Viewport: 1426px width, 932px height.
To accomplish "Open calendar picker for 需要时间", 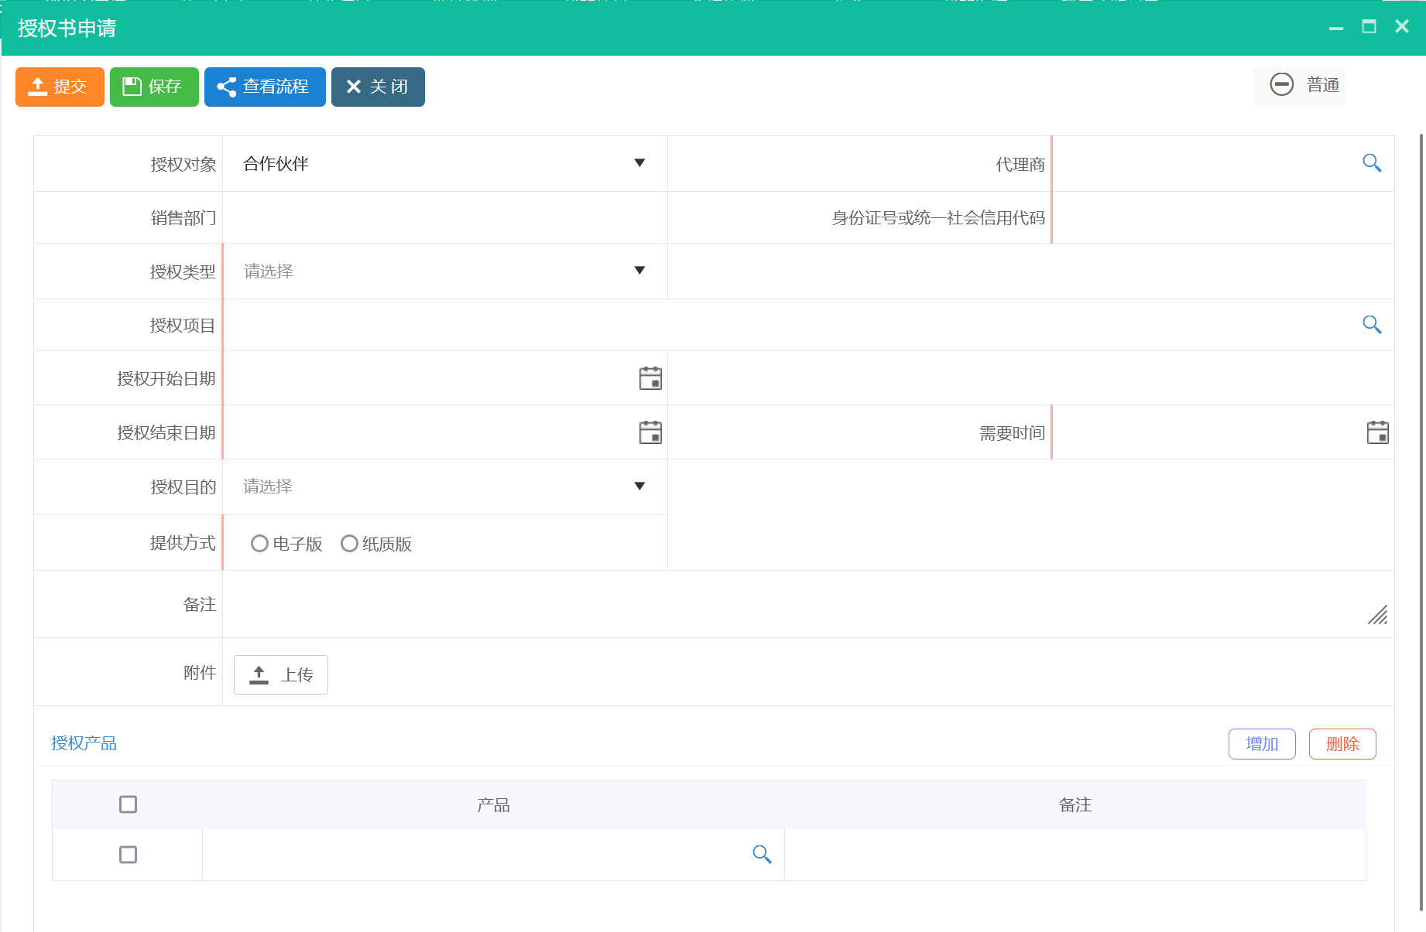I will point(1377,432).
